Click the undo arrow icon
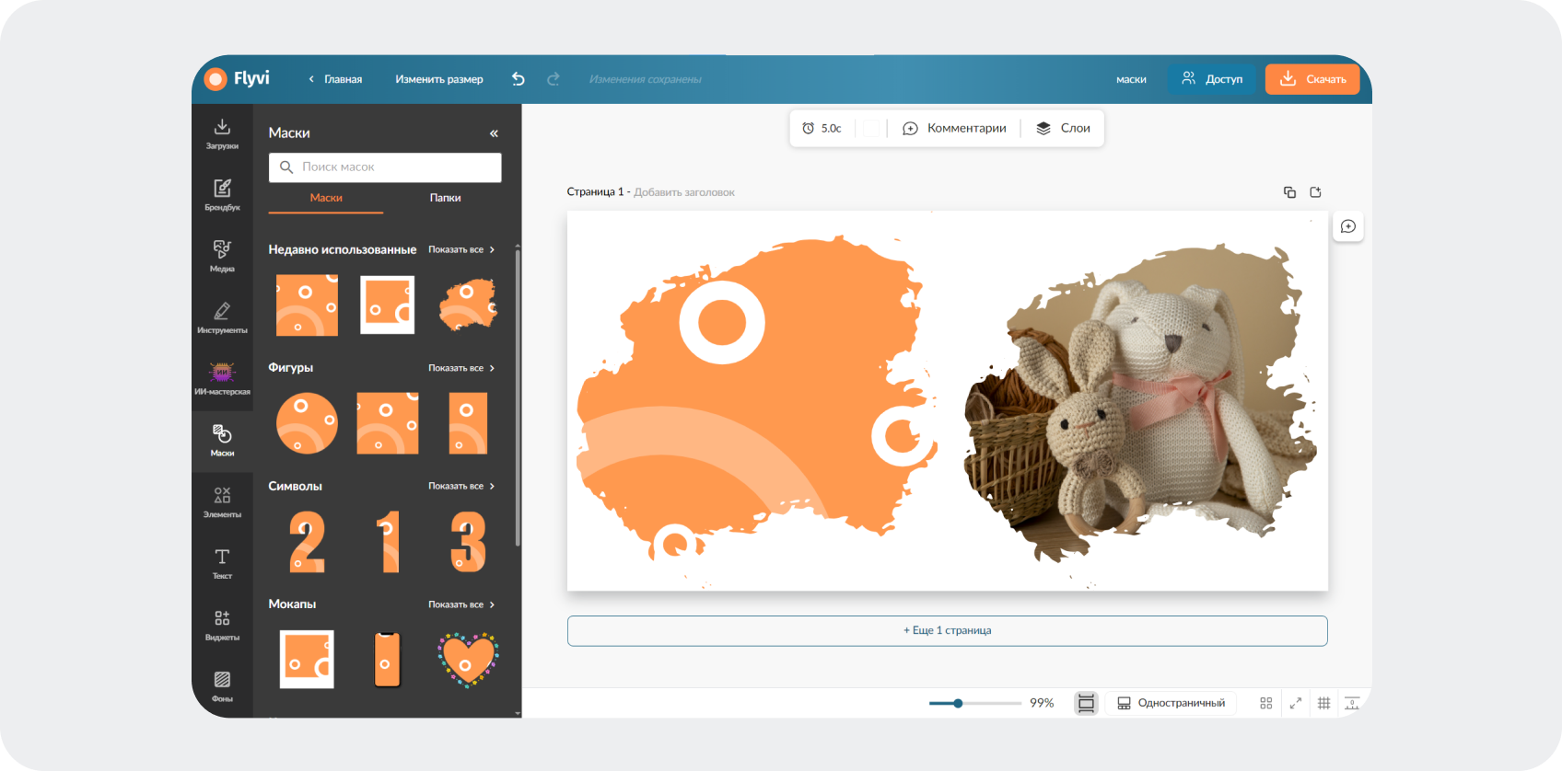The height and width of the screenshot is (771, 1562). (519, 79)
